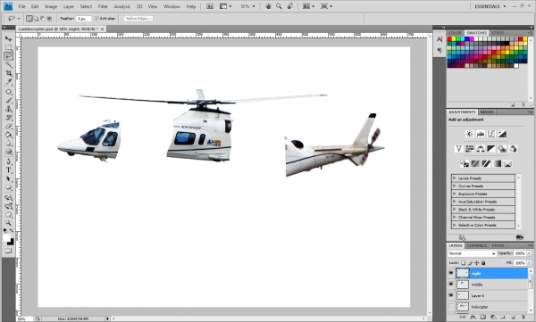Add a Color Balance adjustment
This screenshot has width=536, height=322.
[x=481, y=149]
